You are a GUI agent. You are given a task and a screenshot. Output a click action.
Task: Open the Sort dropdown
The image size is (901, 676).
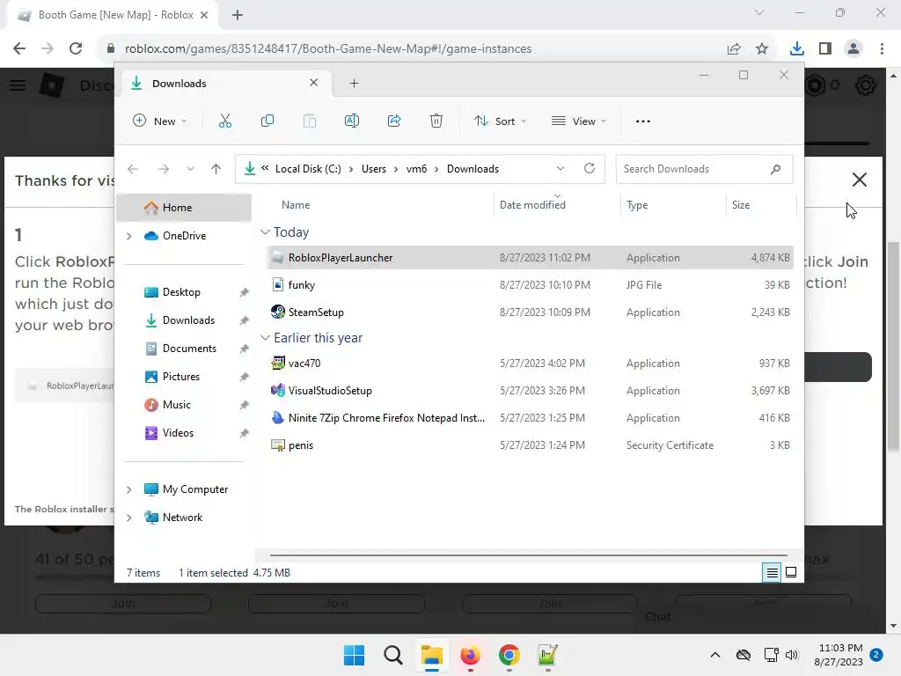[x=500, y=121]
